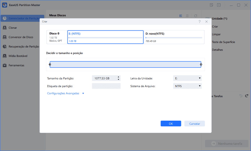Screen dimensions: 251x151
Task: Select the Recuperação de Partição icon
Action: (5, 46)
